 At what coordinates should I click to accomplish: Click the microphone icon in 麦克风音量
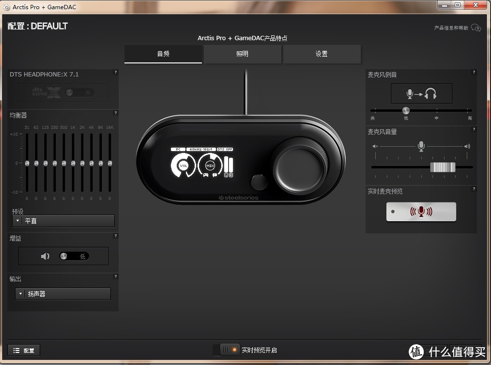click(x=421, y=146)
